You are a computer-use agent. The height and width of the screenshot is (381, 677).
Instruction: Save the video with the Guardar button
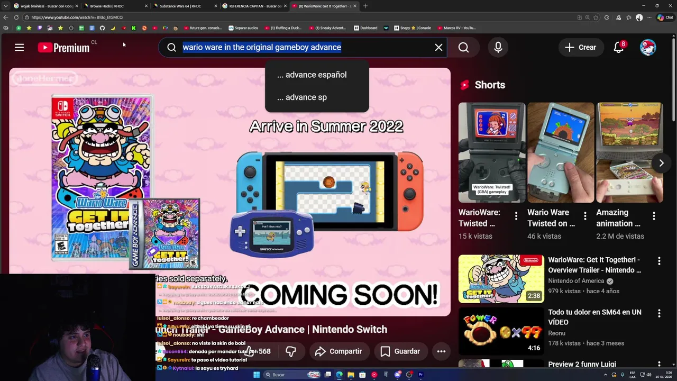400,351
